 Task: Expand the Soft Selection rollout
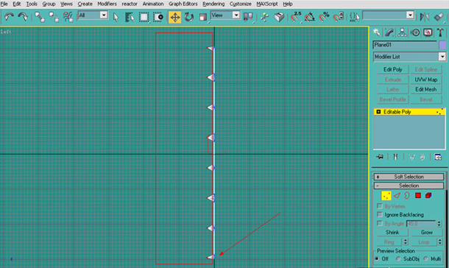pyautogui.click(x=409, y=177)
